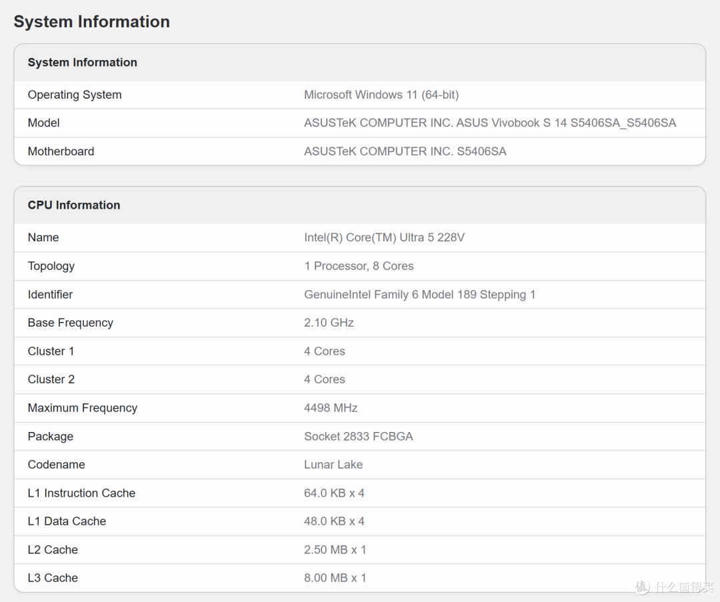The height and width of the screenshot is (602, 720).
Task: Select the ASUS Vivobook S 14 model value
Action: point(490,123)
